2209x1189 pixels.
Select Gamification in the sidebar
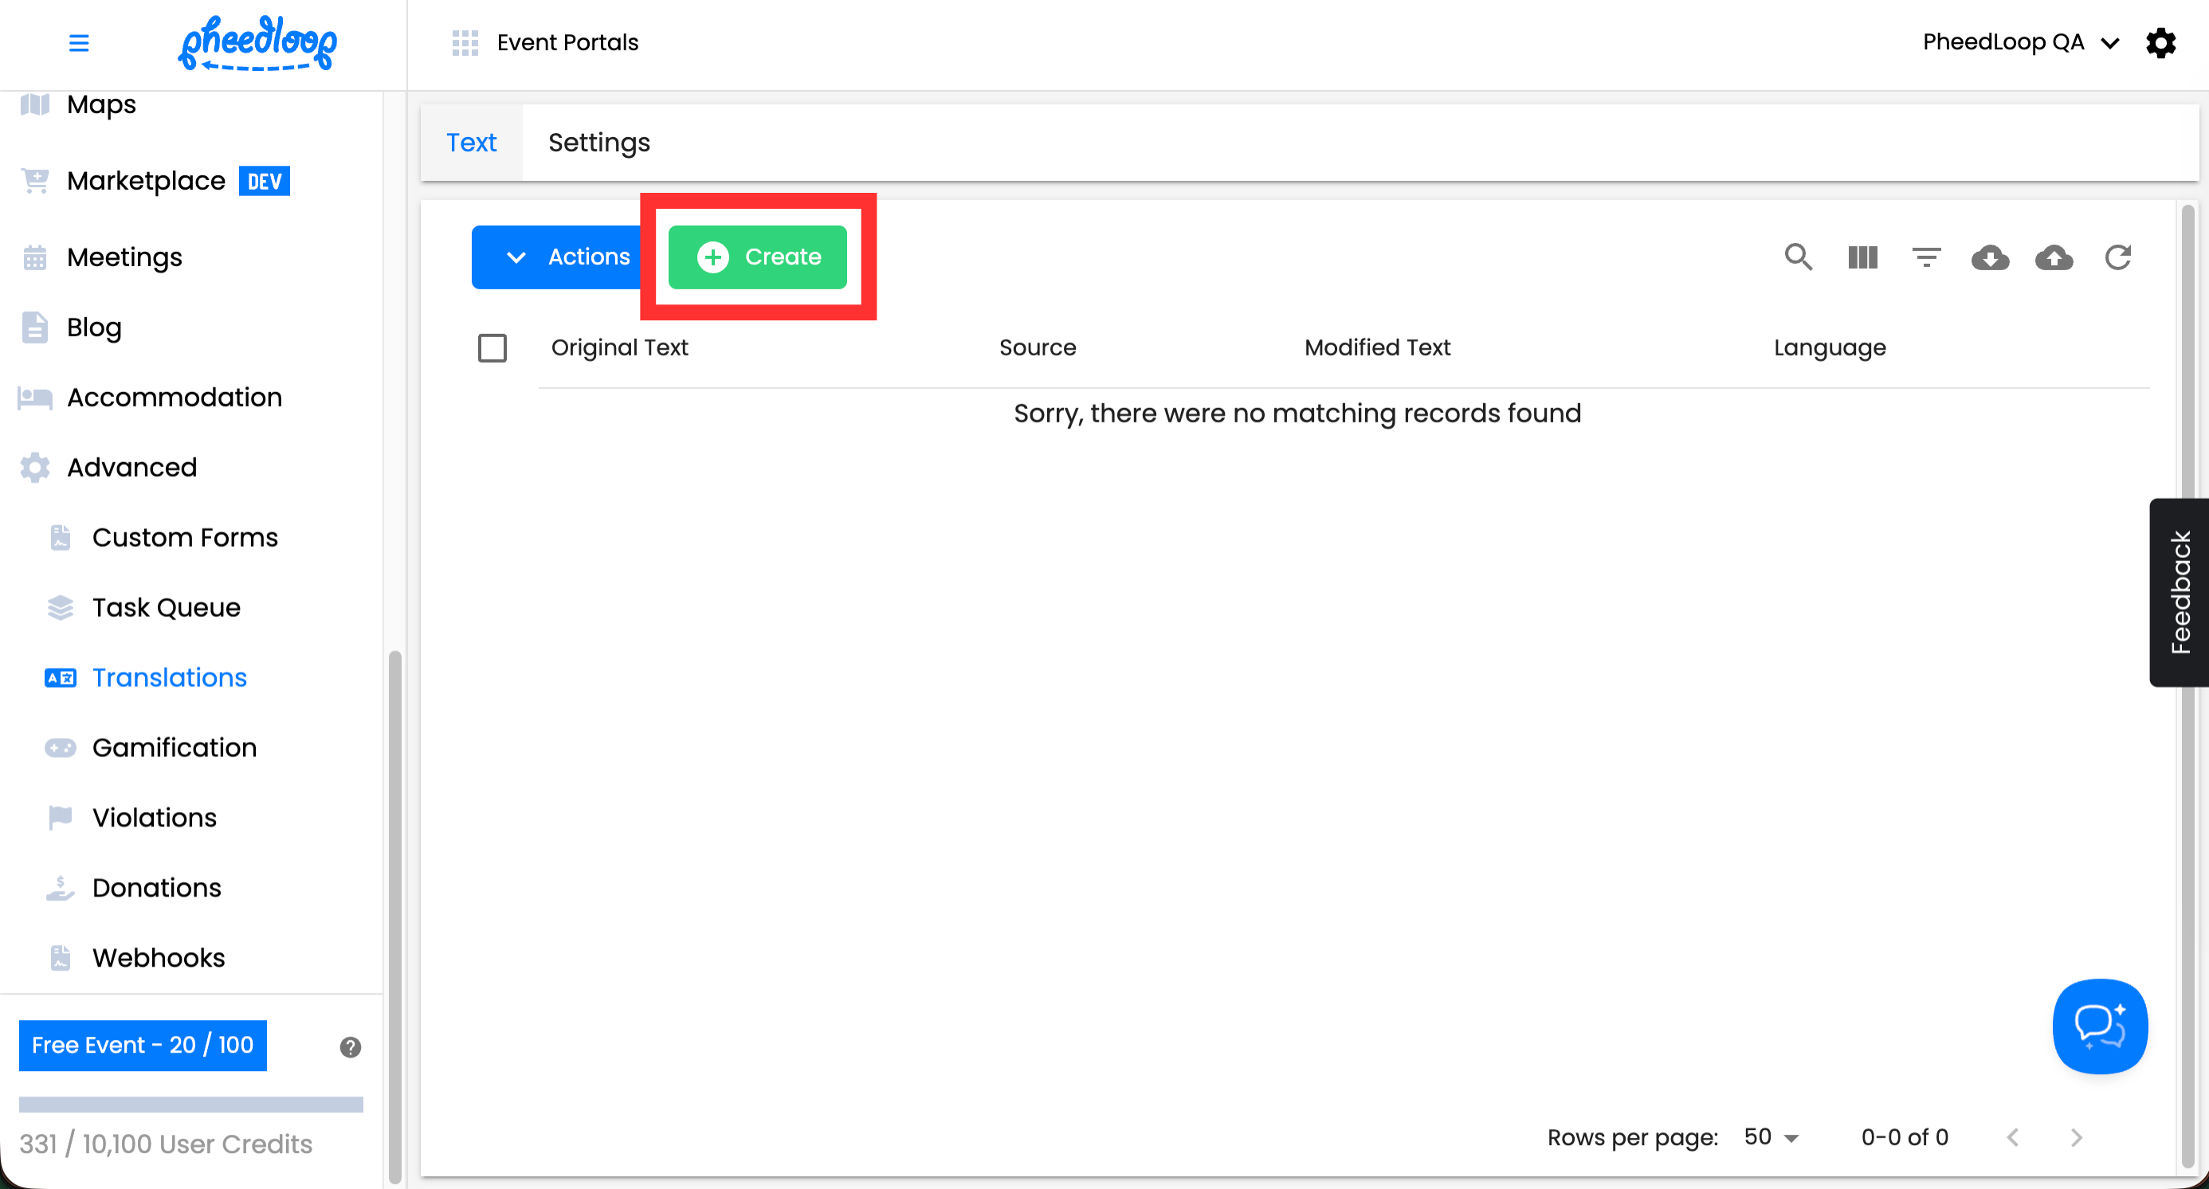pyautogui.click(x=174, y=748)
